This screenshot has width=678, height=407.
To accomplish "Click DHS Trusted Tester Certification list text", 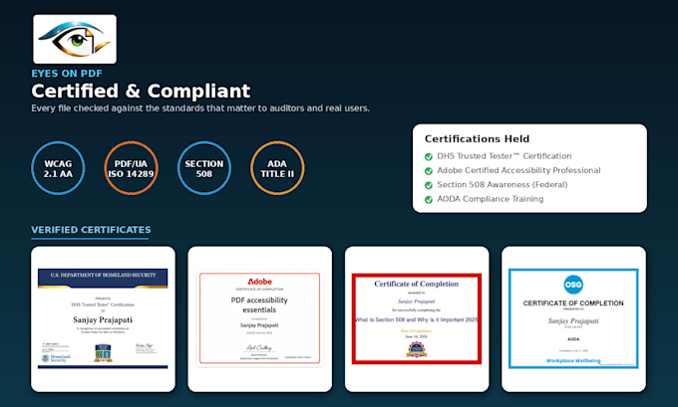I will [x=505, y=156].
